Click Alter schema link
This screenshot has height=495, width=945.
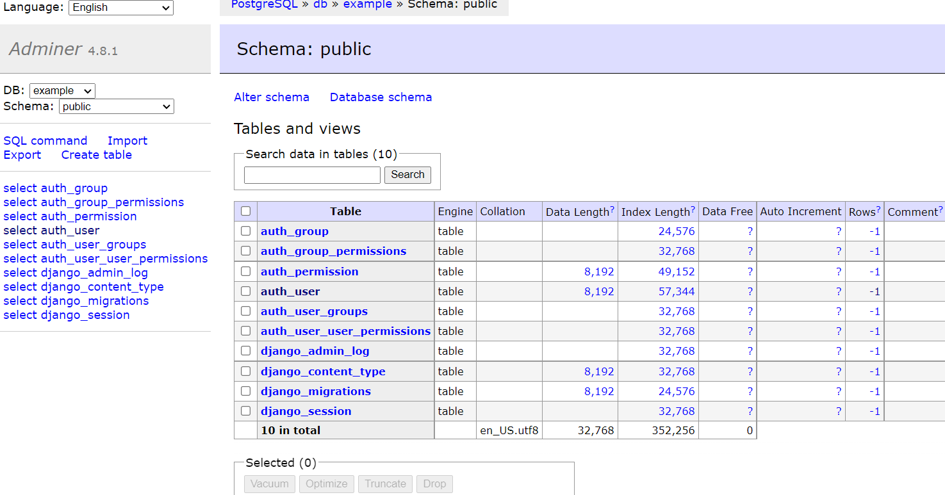272,97
